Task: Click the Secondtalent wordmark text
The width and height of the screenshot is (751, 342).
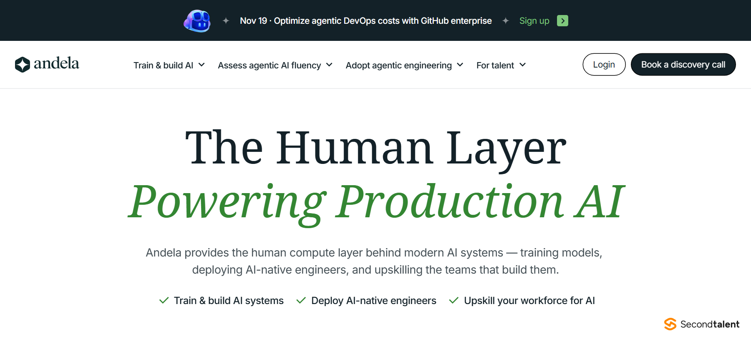Action: coord(710,324)
